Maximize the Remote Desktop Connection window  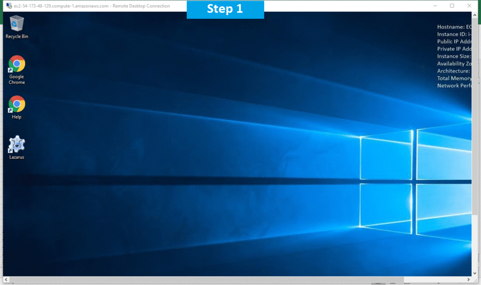click(452, 6)
